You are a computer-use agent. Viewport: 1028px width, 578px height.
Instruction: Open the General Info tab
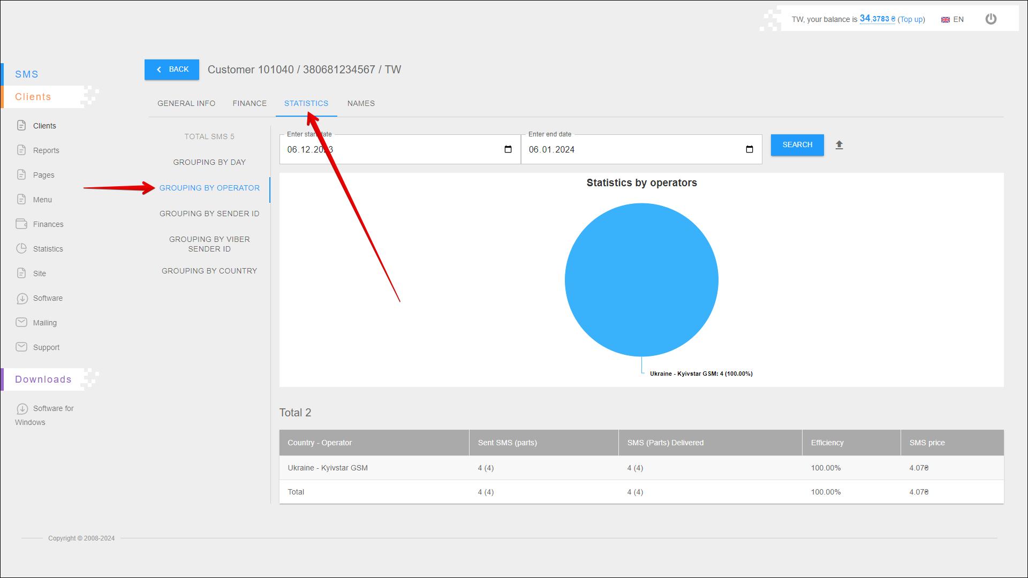pos(186,103)
